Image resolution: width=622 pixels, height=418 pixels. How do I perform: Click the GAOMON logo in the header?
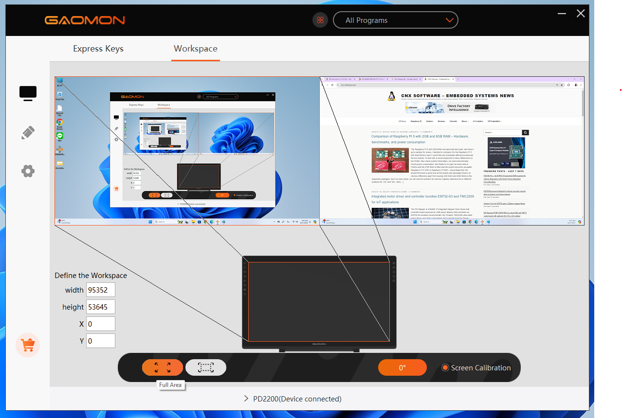[85, 20]
